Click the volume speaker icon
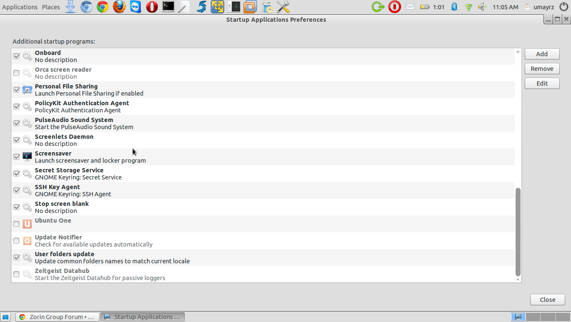 point(482,7)
